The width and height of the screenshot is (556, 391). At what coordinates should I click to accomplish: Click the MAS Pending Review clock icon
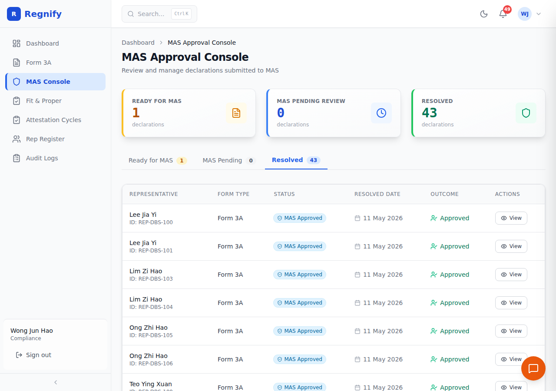point(381,113)
